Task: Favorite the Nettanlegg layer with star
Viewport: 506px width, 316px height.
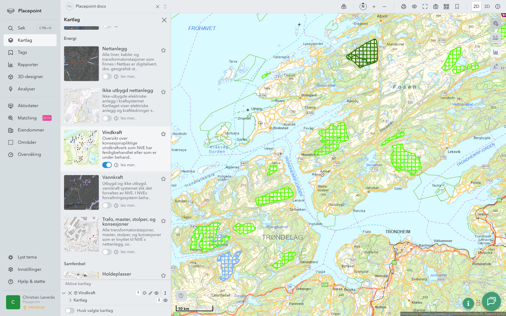Action: (164, 50)
